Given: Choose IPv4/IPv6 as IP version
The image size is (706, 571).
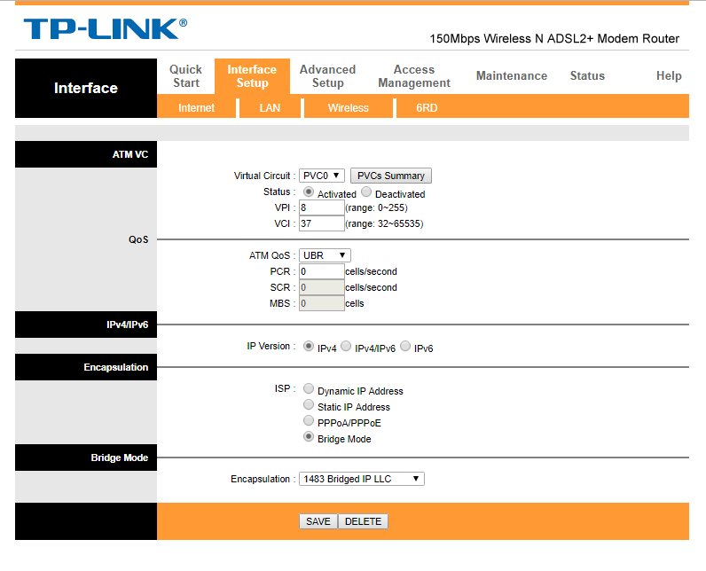Looking at the screenshot, I should (x=346, y=346).
